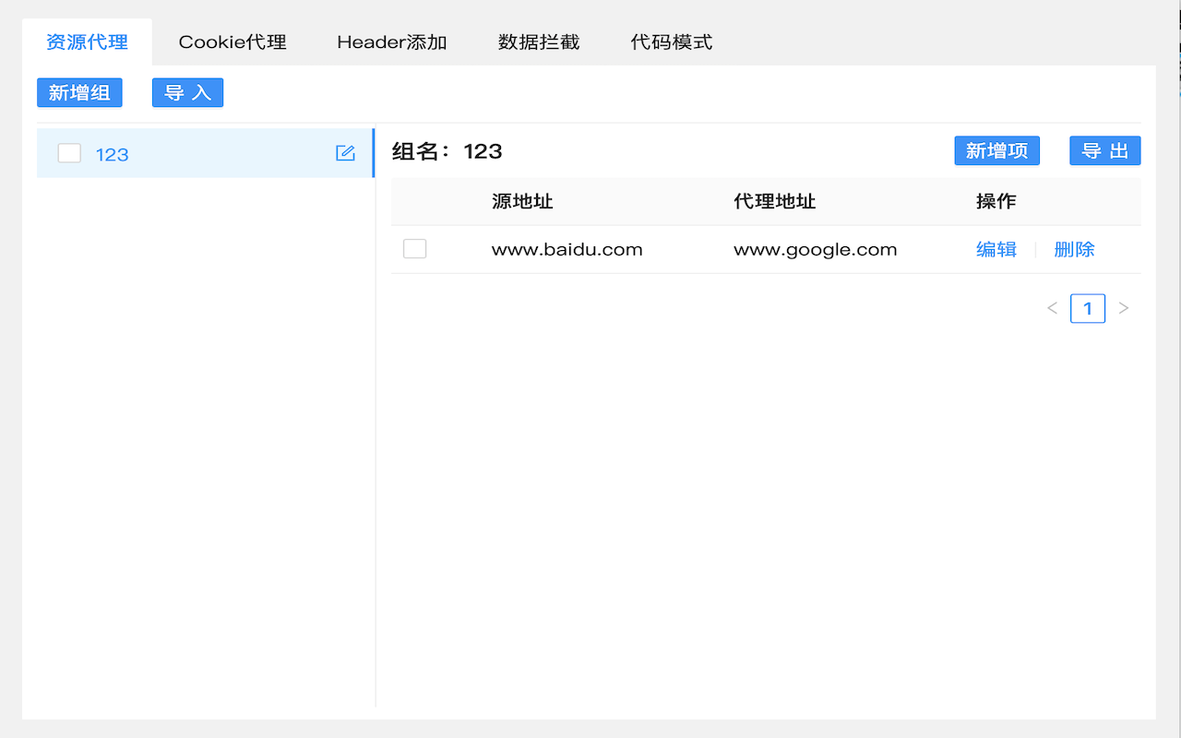Select the 资源代理 tab
The image size is (1181, 738).
[87, 42]
